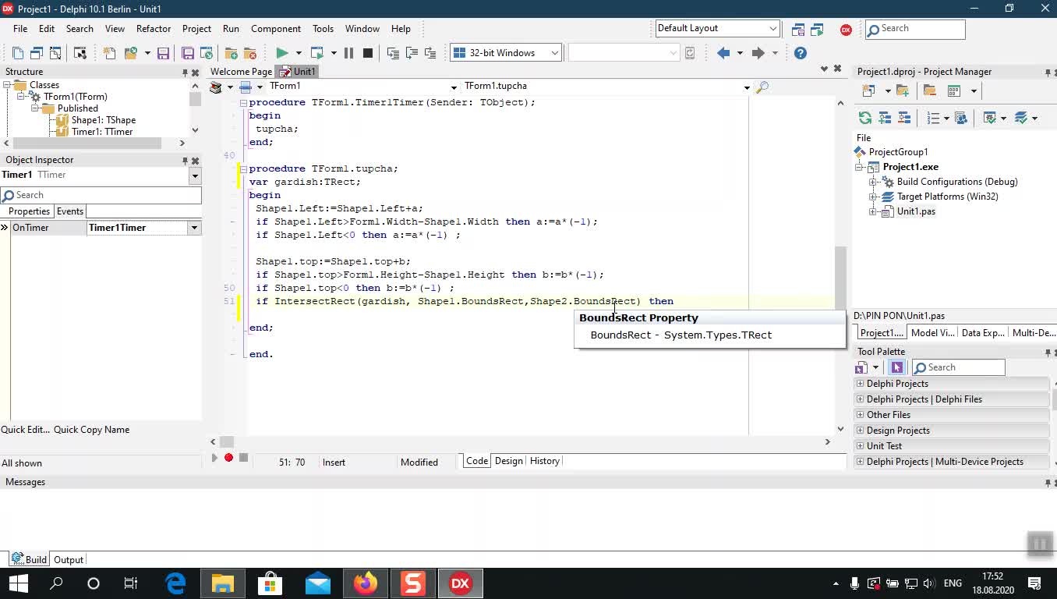Click the Step Over toolbar icon
The width and height of the screenshot is (1057, 599).
412,53
